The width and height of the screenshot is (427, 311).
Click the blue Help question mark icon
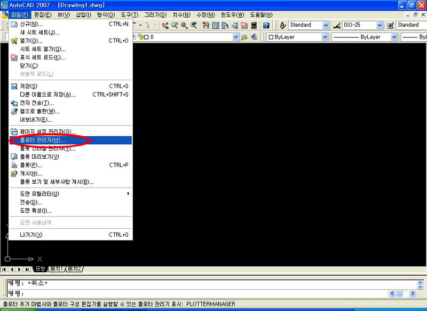point(266,25)
